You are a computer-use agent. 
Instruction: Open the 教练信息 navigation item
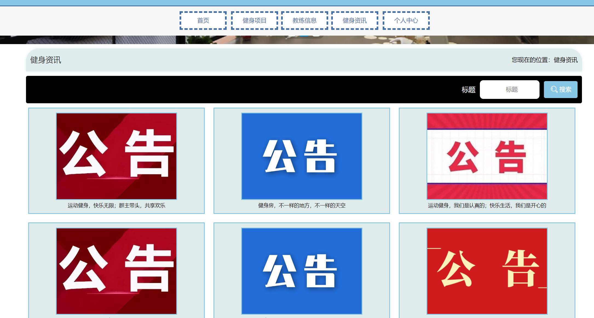tap(304, 20)
